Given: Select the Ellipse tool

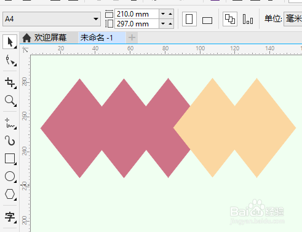Looking at the screenshot, I should click(10, 176).
